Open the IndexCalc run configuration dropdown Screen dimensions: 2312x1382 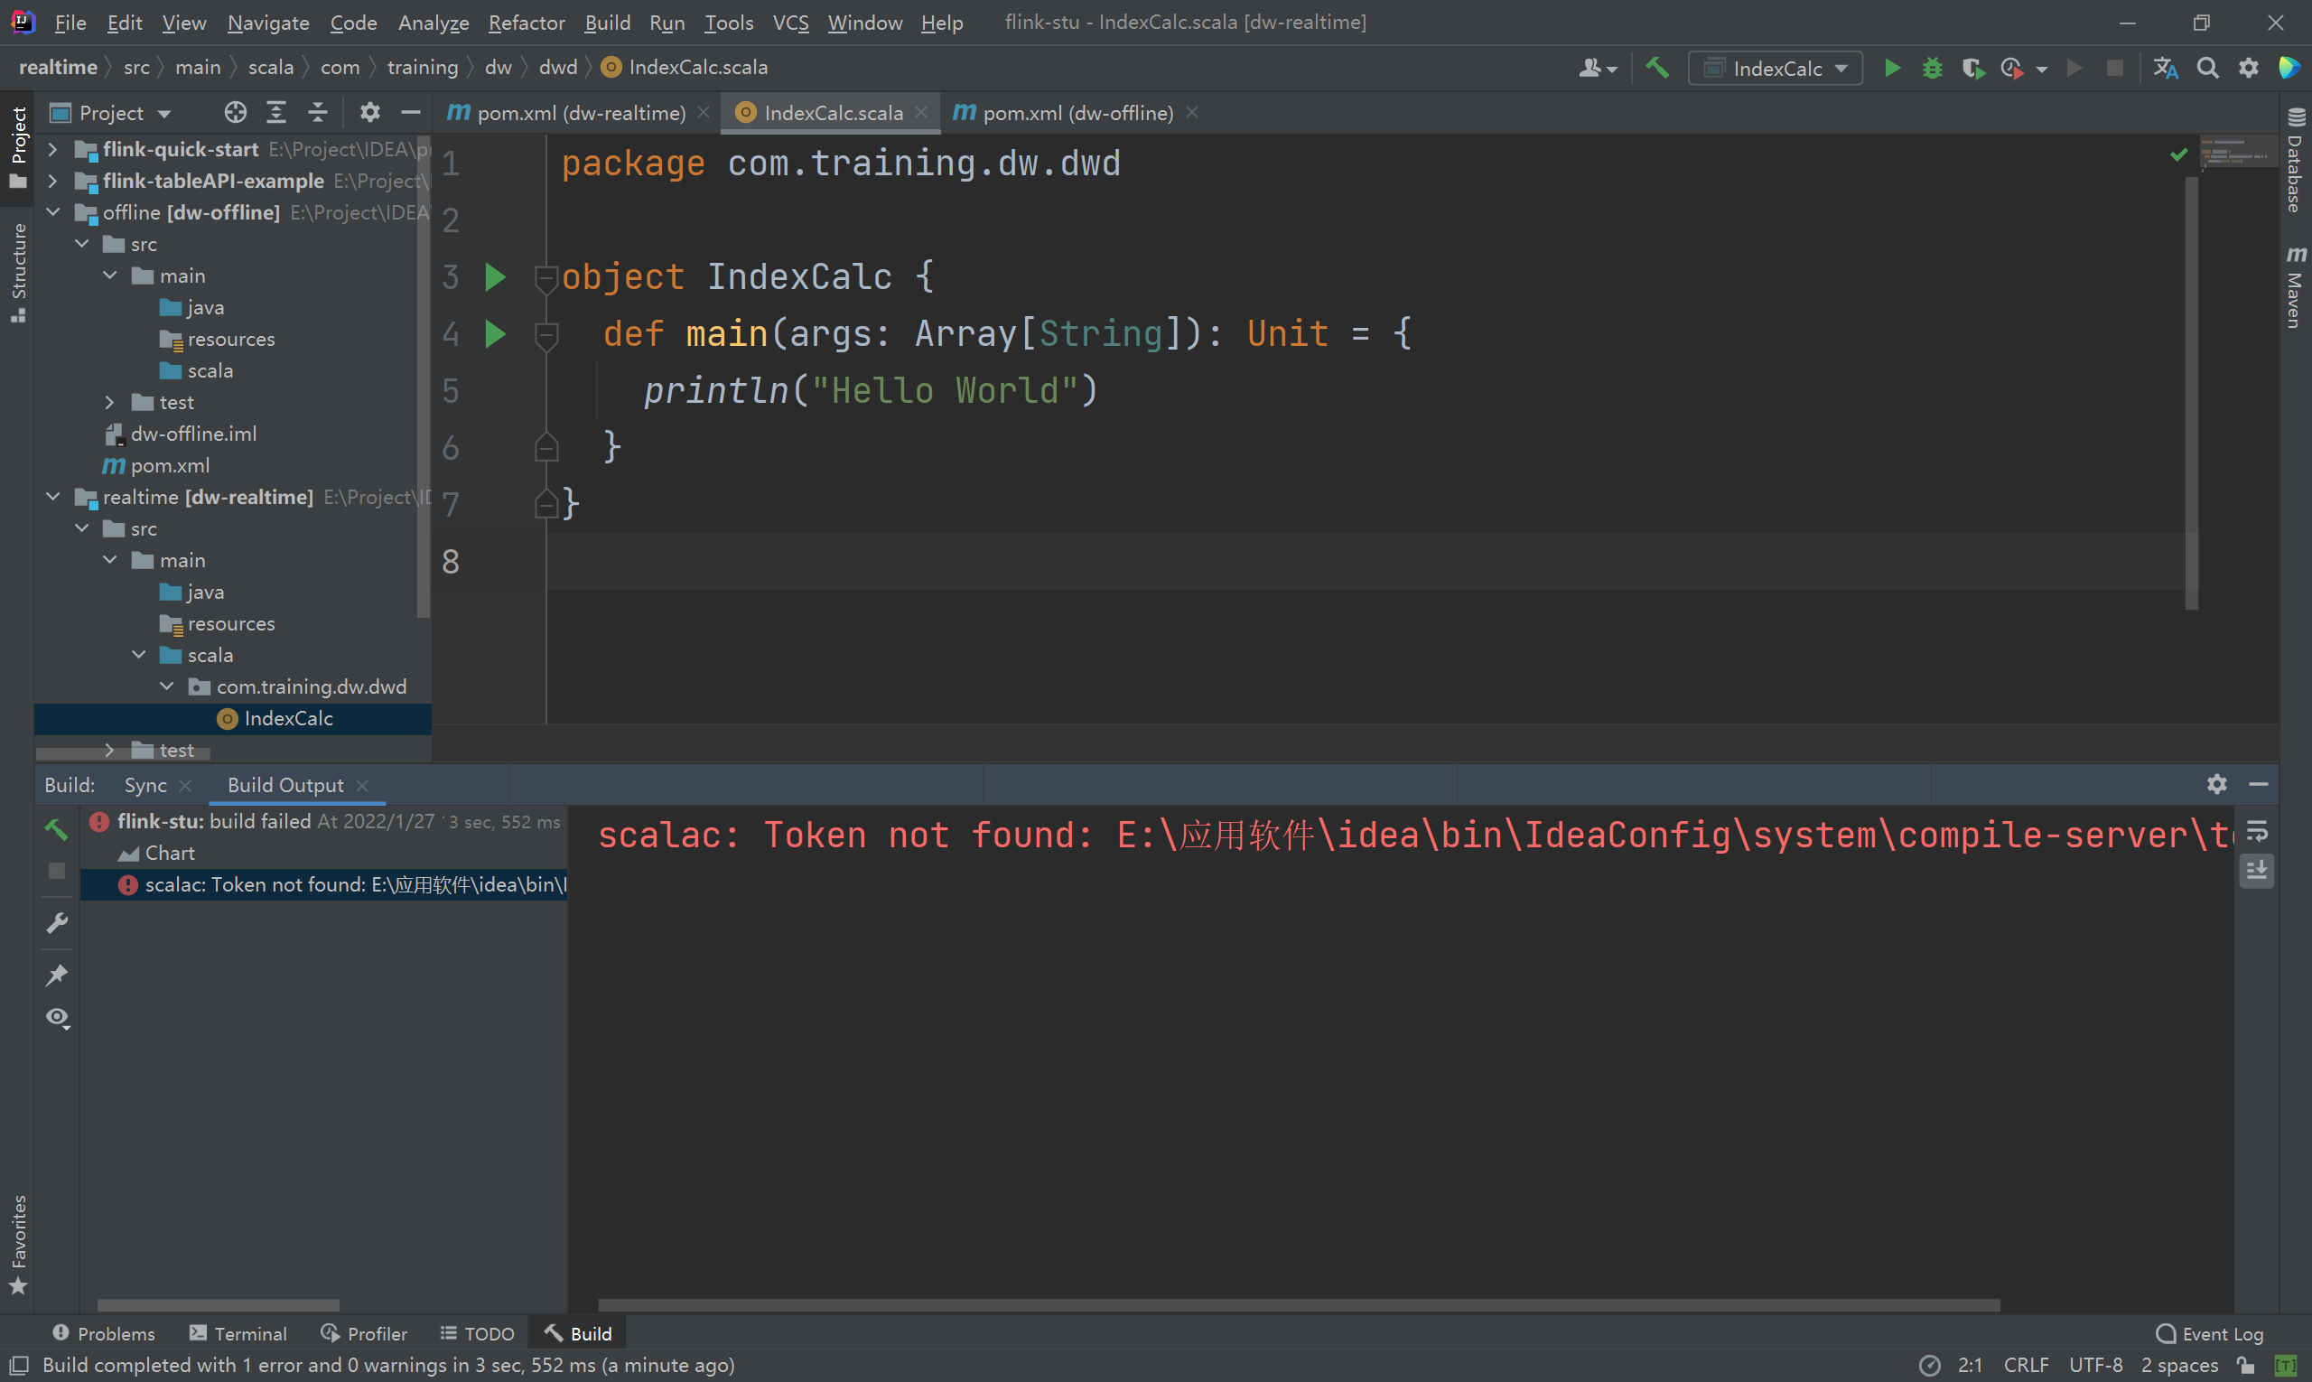click(1775, 68)
